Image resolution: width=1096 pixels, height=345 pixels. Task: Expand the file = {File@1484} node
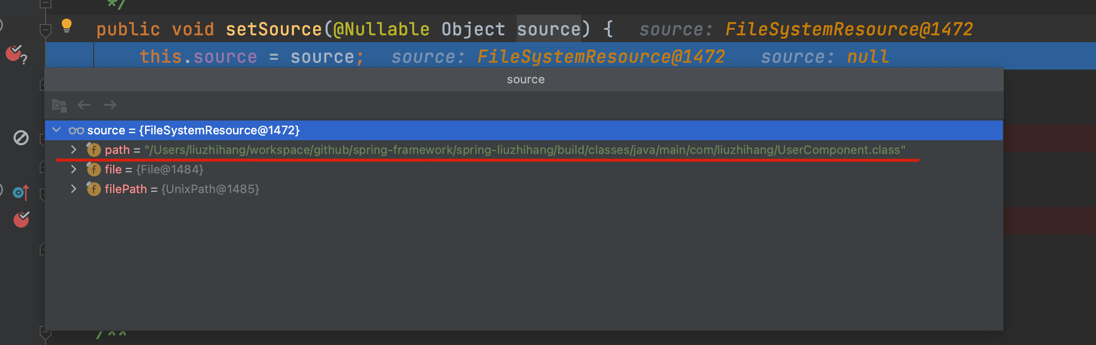coord(74,169)
